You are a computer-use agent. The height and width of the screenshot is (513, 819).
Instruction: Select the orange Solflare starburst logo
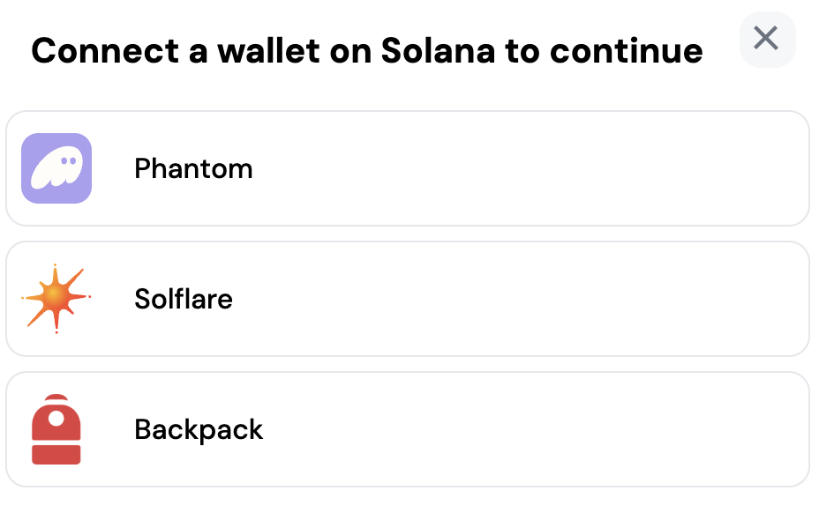click(x=56, y=299)
